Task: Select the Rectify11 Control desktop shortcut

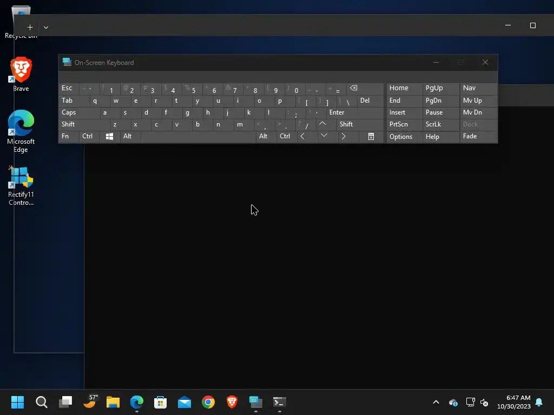Action: click(x=21, y=186)
